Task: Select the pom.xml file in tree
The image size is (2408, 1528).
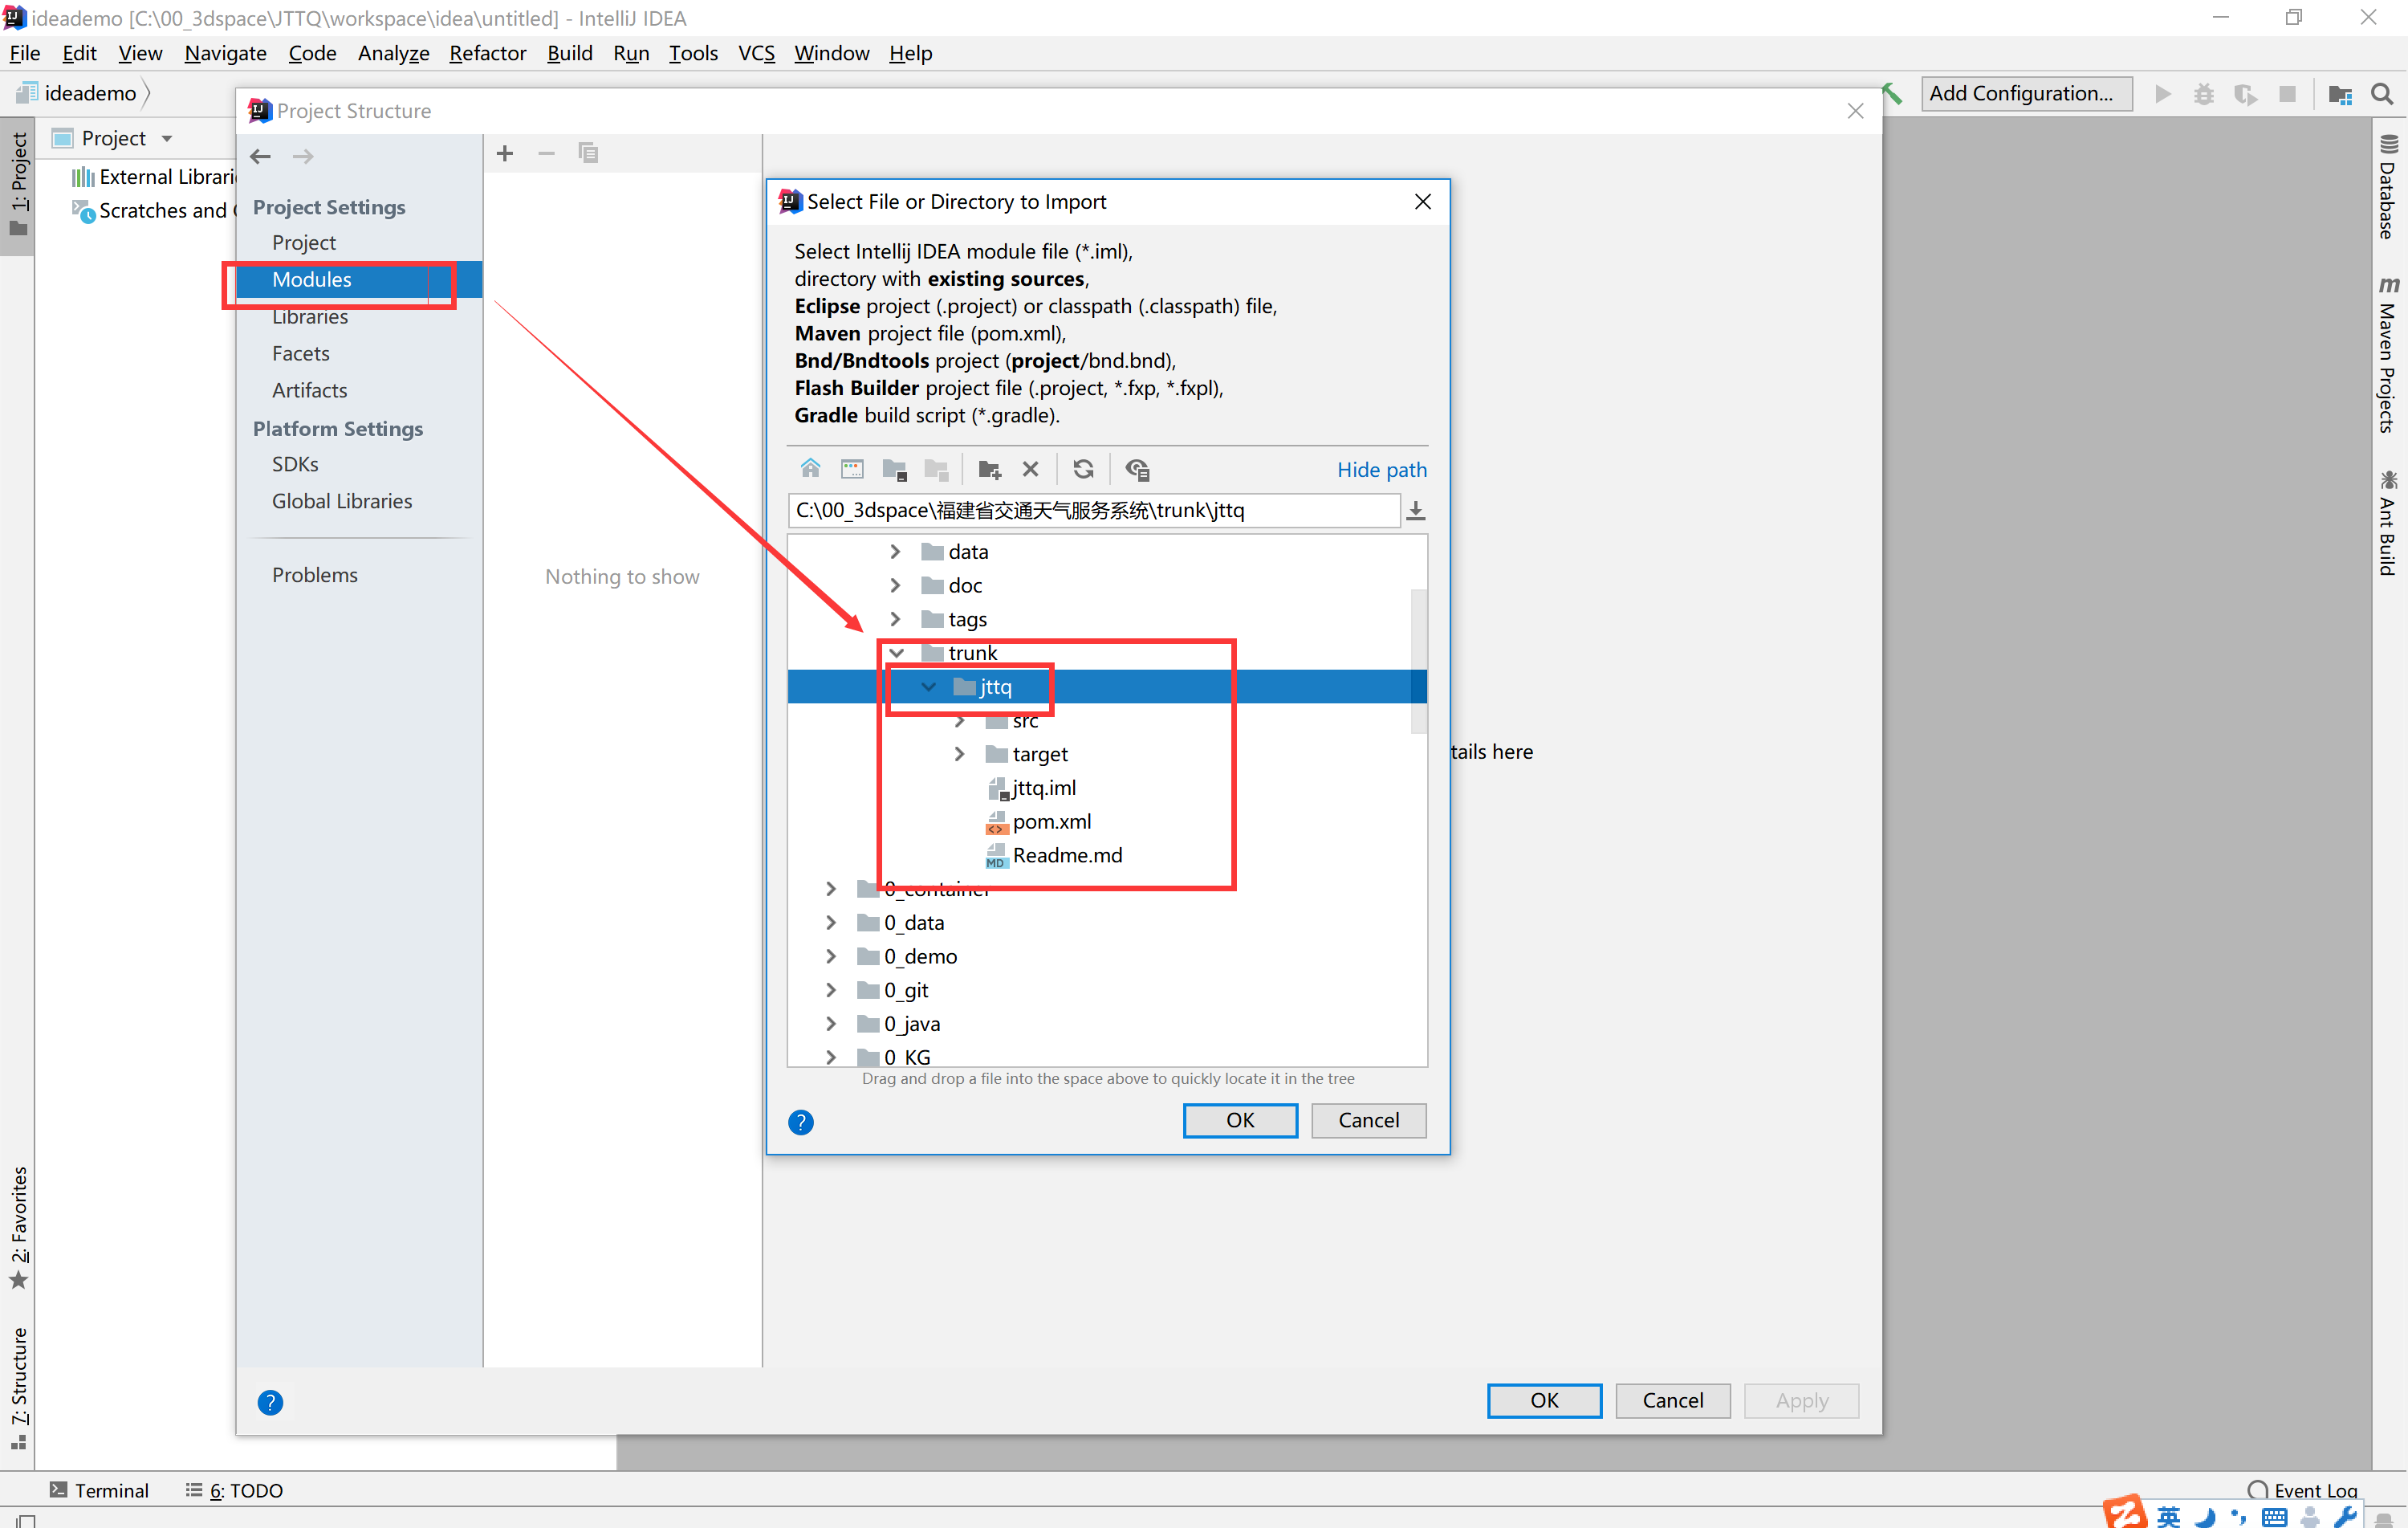Action: click(1051, 821)
